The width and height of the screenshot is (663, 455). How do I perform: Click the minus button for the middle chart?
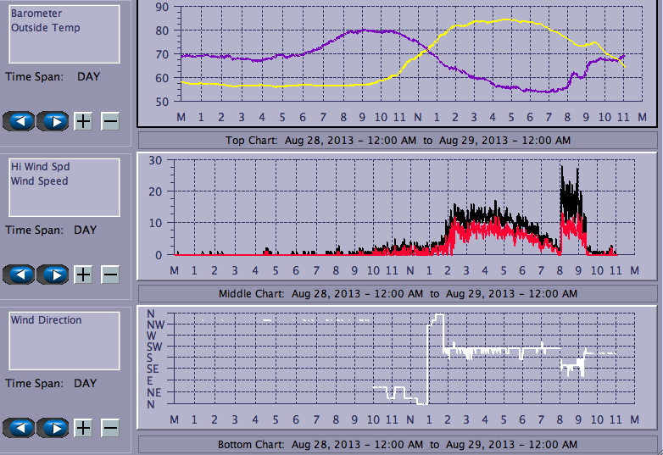point(110,274)
